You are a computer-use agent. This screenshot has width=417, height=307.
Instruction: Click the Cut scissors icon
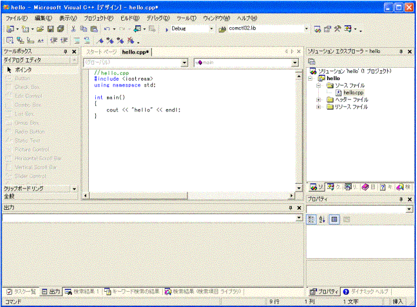coord(74,28)
